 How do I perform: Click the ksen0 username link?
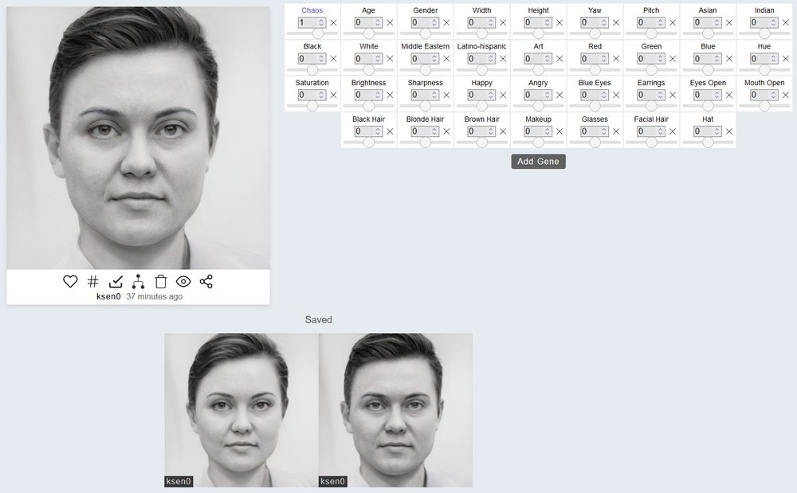[108, 296]
